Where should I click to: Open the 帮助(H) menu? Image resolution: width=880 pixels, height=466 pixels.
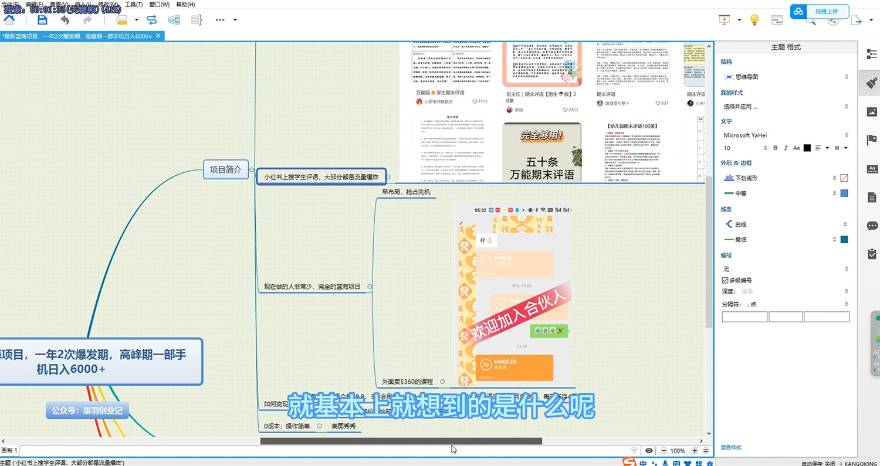(185, 4)
